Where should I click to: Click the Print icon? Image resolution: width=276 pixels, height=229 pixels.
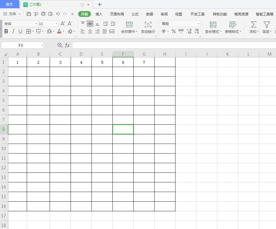coord(43,14)
